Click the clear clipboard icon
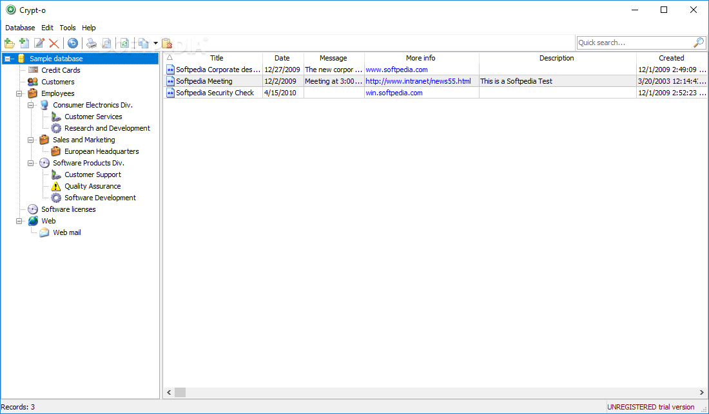 pos(167,43)
